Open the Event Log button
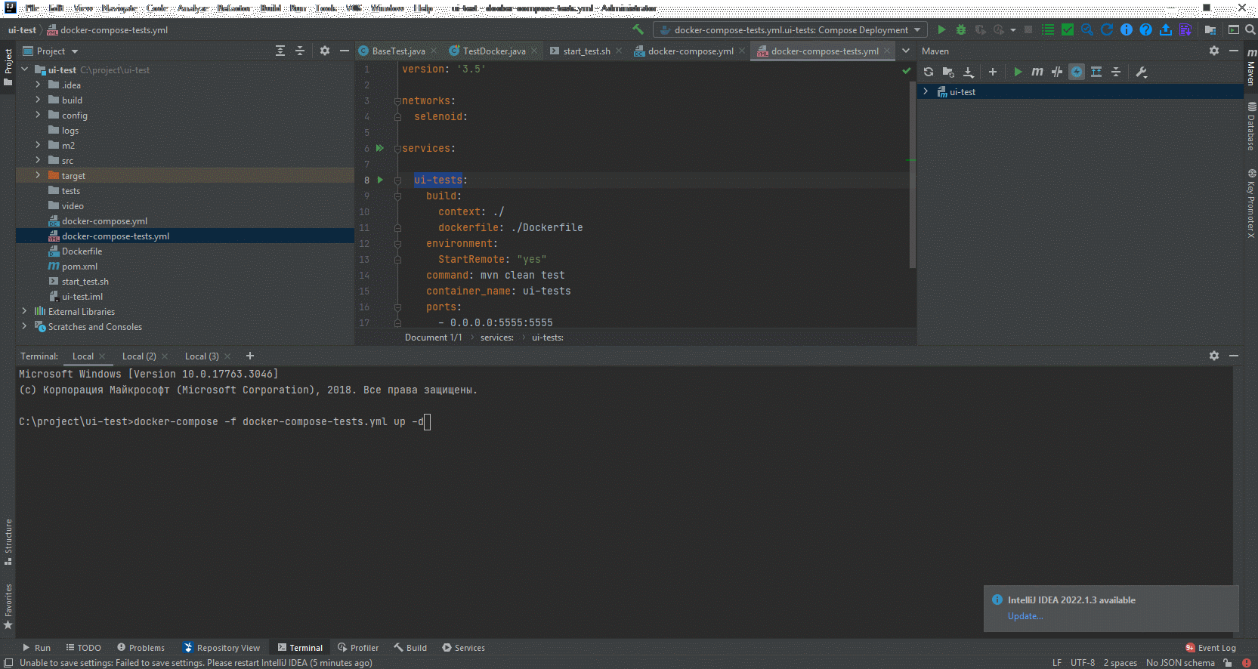1258x669 pixels. point(1210,647)
